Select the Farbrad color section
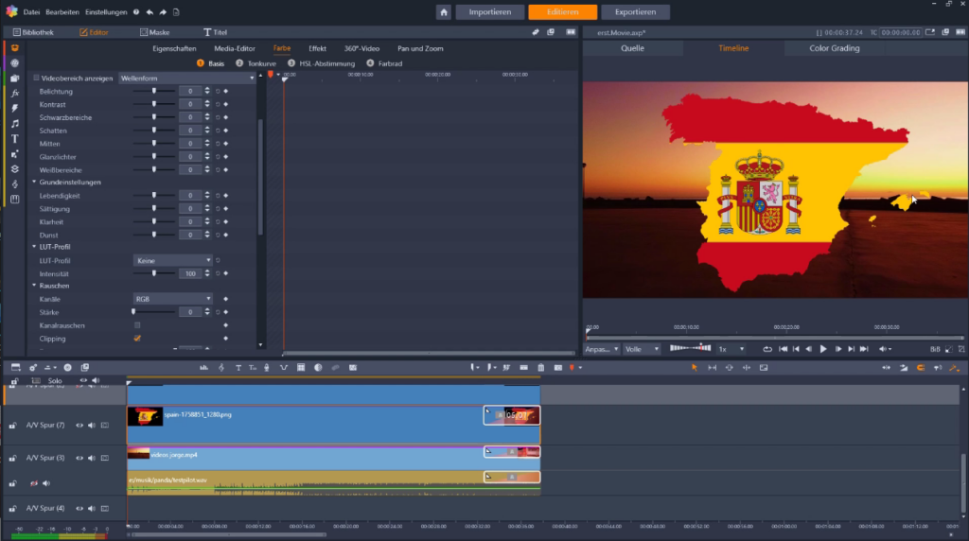The width and height of the screenshot is (969, 541). pos(384,63)
